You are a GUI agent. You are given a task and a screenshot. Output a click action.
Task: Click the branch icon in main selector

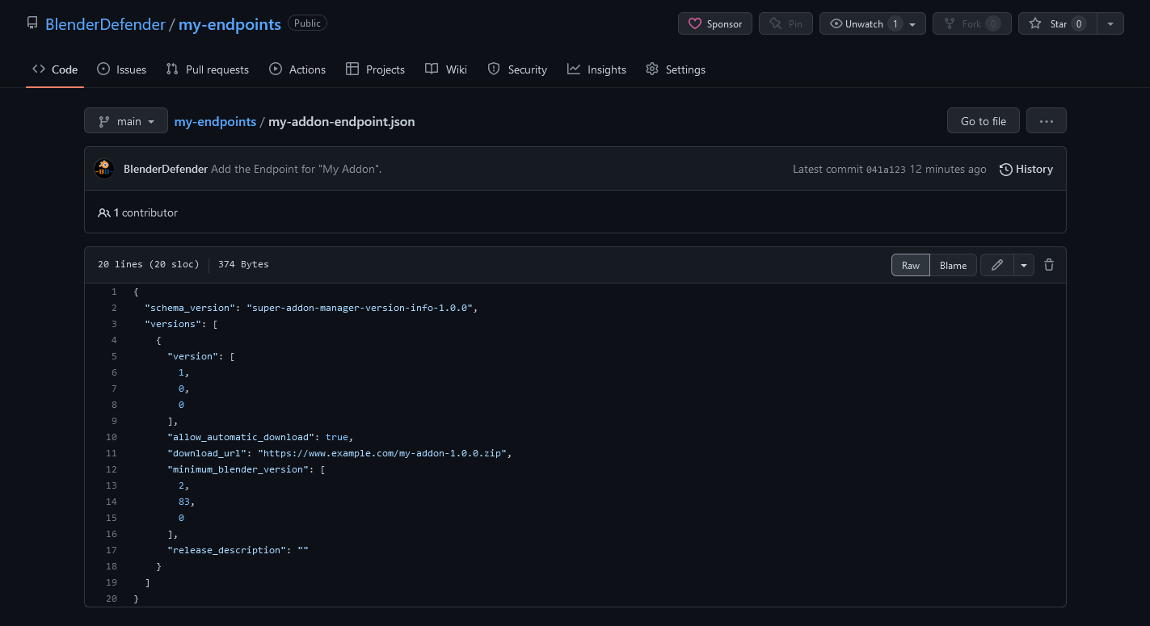[104, 122]
